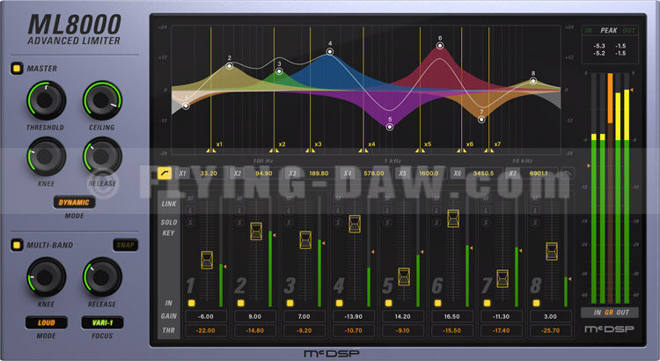Image resolution: width=660 pixels, height=361 pixels.
Task: Click the x5 crossover marker arrows
Action: tap(420, 151)
